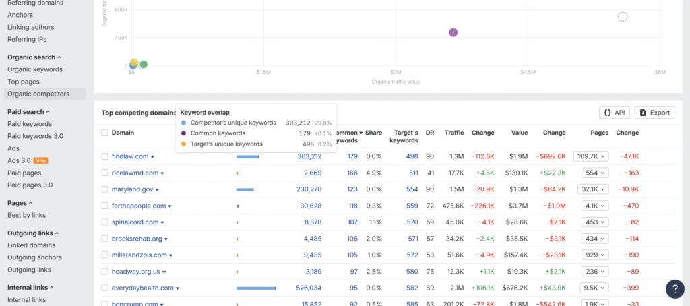
Task: Open Organic keywords in the sidebar
Action: point(35,69)
